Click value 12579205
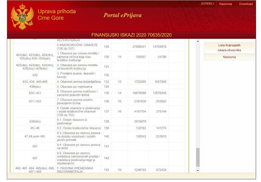261x182 pixels. pos(159,93)
